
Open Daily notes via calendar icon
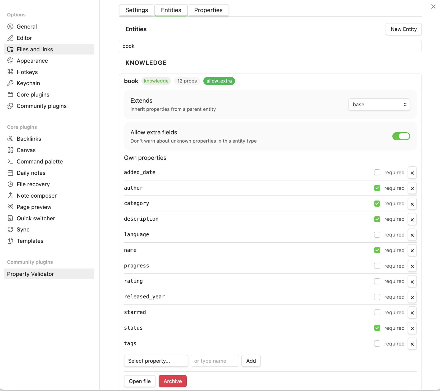pos(10,173)
